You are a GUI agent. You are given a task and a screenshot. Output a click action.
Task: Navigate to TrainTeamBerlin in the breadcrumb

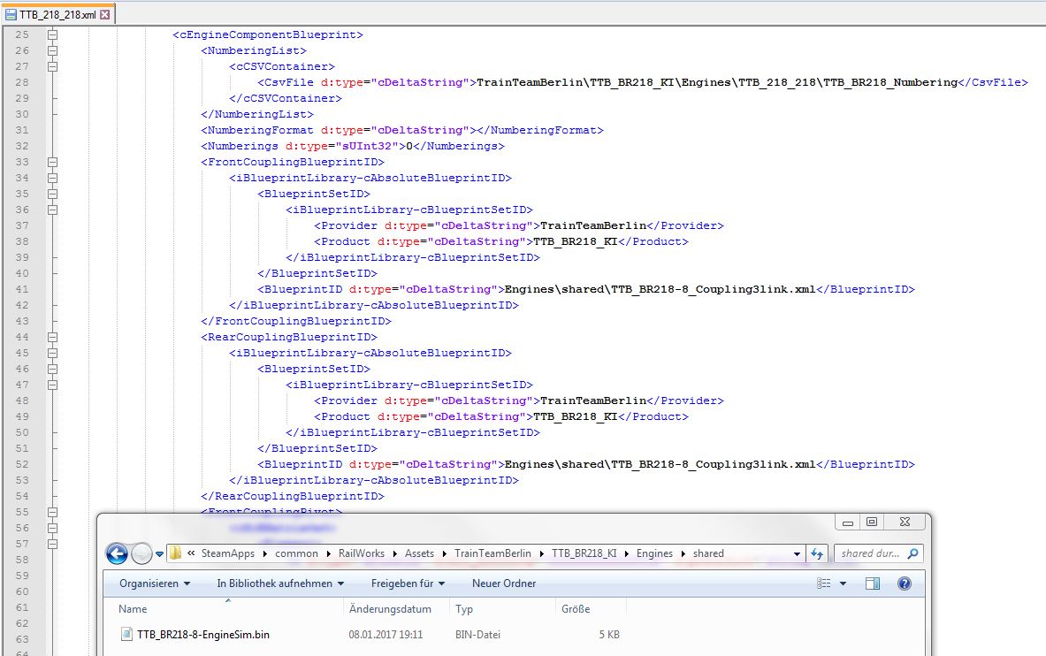[x=493, y=553]
